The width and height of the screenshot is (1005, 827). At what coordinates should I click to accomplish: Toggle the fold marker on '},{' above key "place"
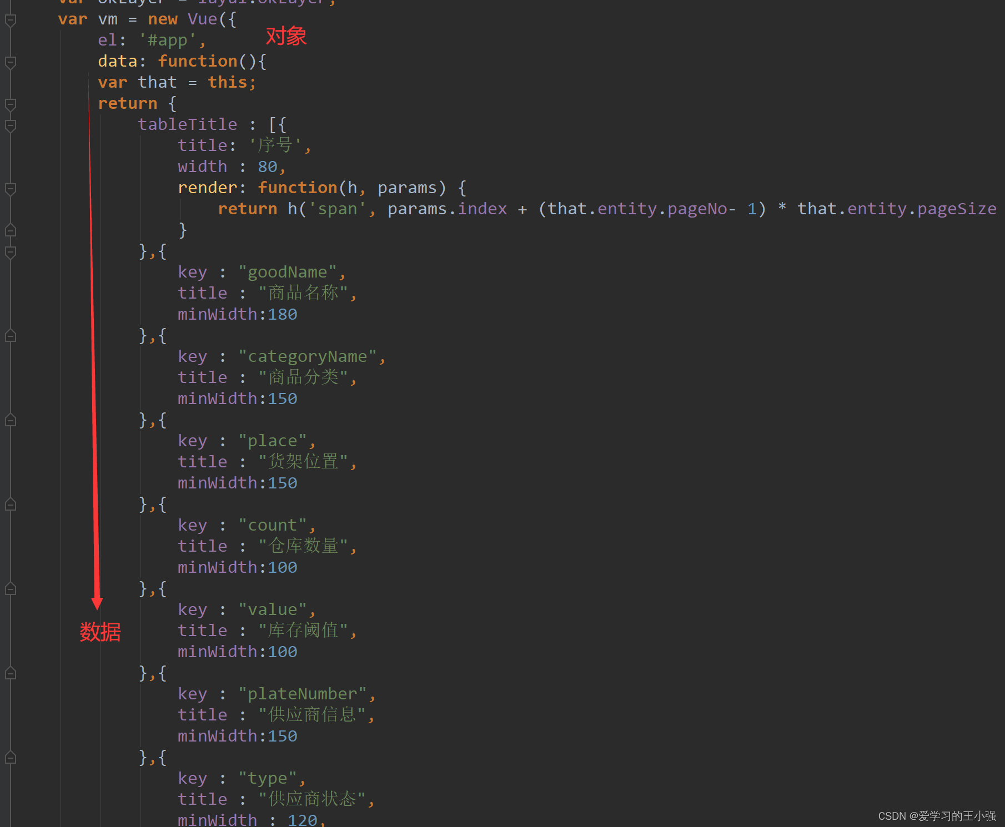pos(11,420)
